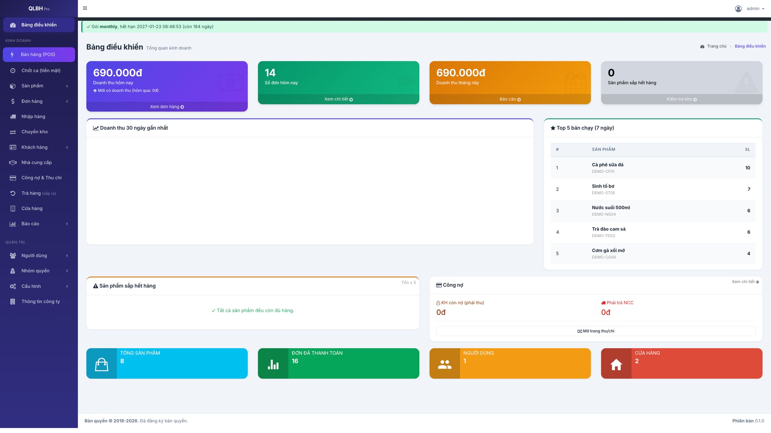Click the shopping bag icon on Tổng sản phẩm
The width and height of the screenshot is (771, 433).
coord(101,364)
